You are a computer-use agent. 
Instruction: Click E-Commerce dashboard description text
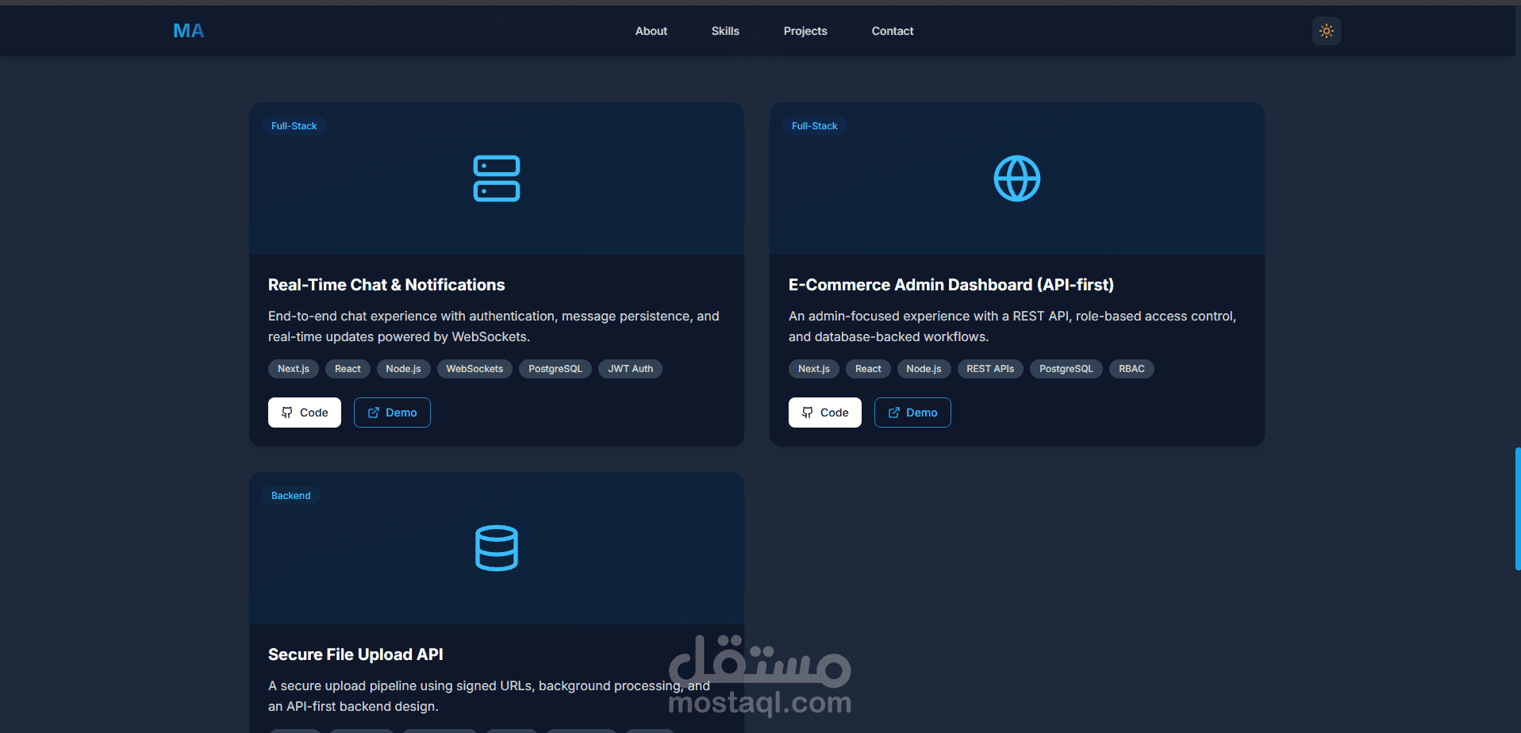pos(1012,326)
